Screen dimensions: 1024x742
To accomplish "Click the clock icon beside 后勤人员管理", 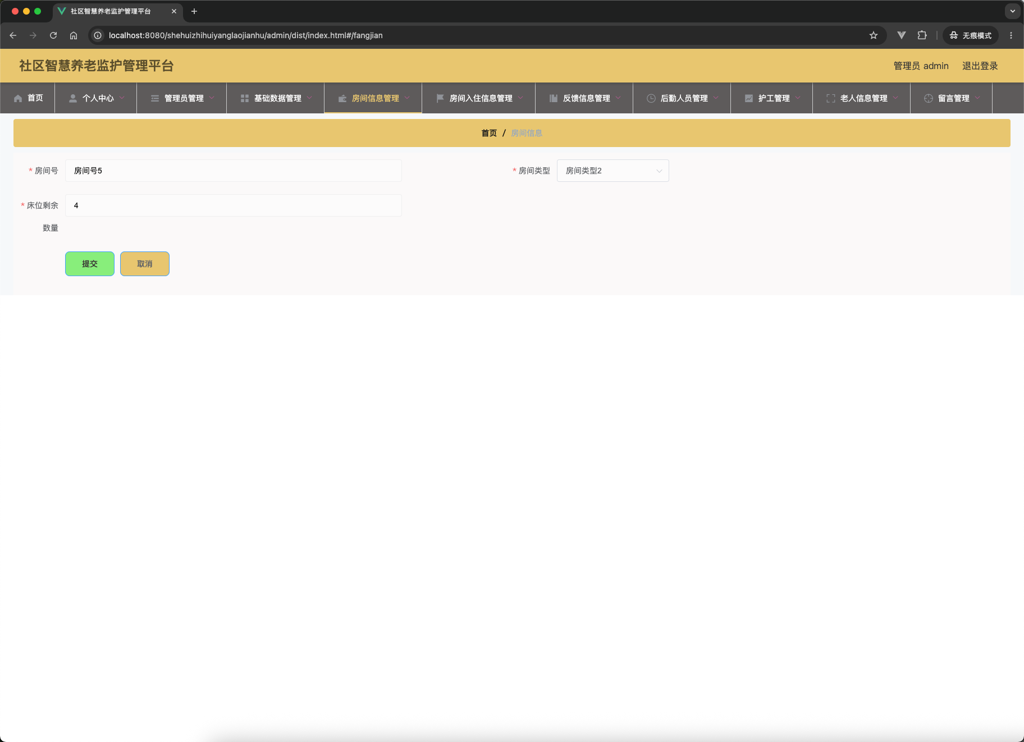I will pos(651,98).
